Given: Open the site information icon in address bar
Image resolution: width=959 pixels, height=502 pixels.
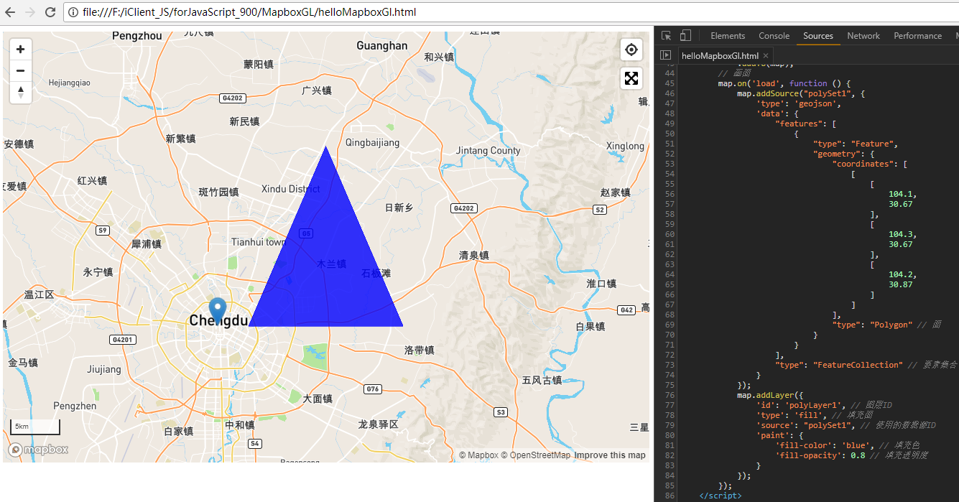Looking at the screenshot, I should [73, 12].
